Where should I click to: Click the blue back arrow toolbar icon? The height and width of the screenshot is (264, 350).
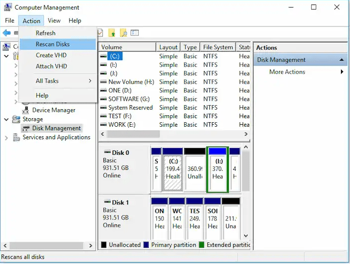(x=7, y=33)
